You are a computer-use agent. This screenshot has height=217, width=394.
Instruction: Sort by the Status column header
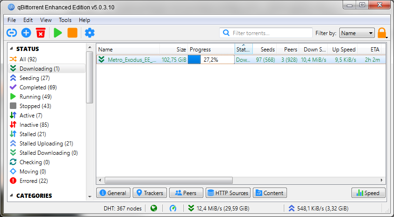(244, 49)
